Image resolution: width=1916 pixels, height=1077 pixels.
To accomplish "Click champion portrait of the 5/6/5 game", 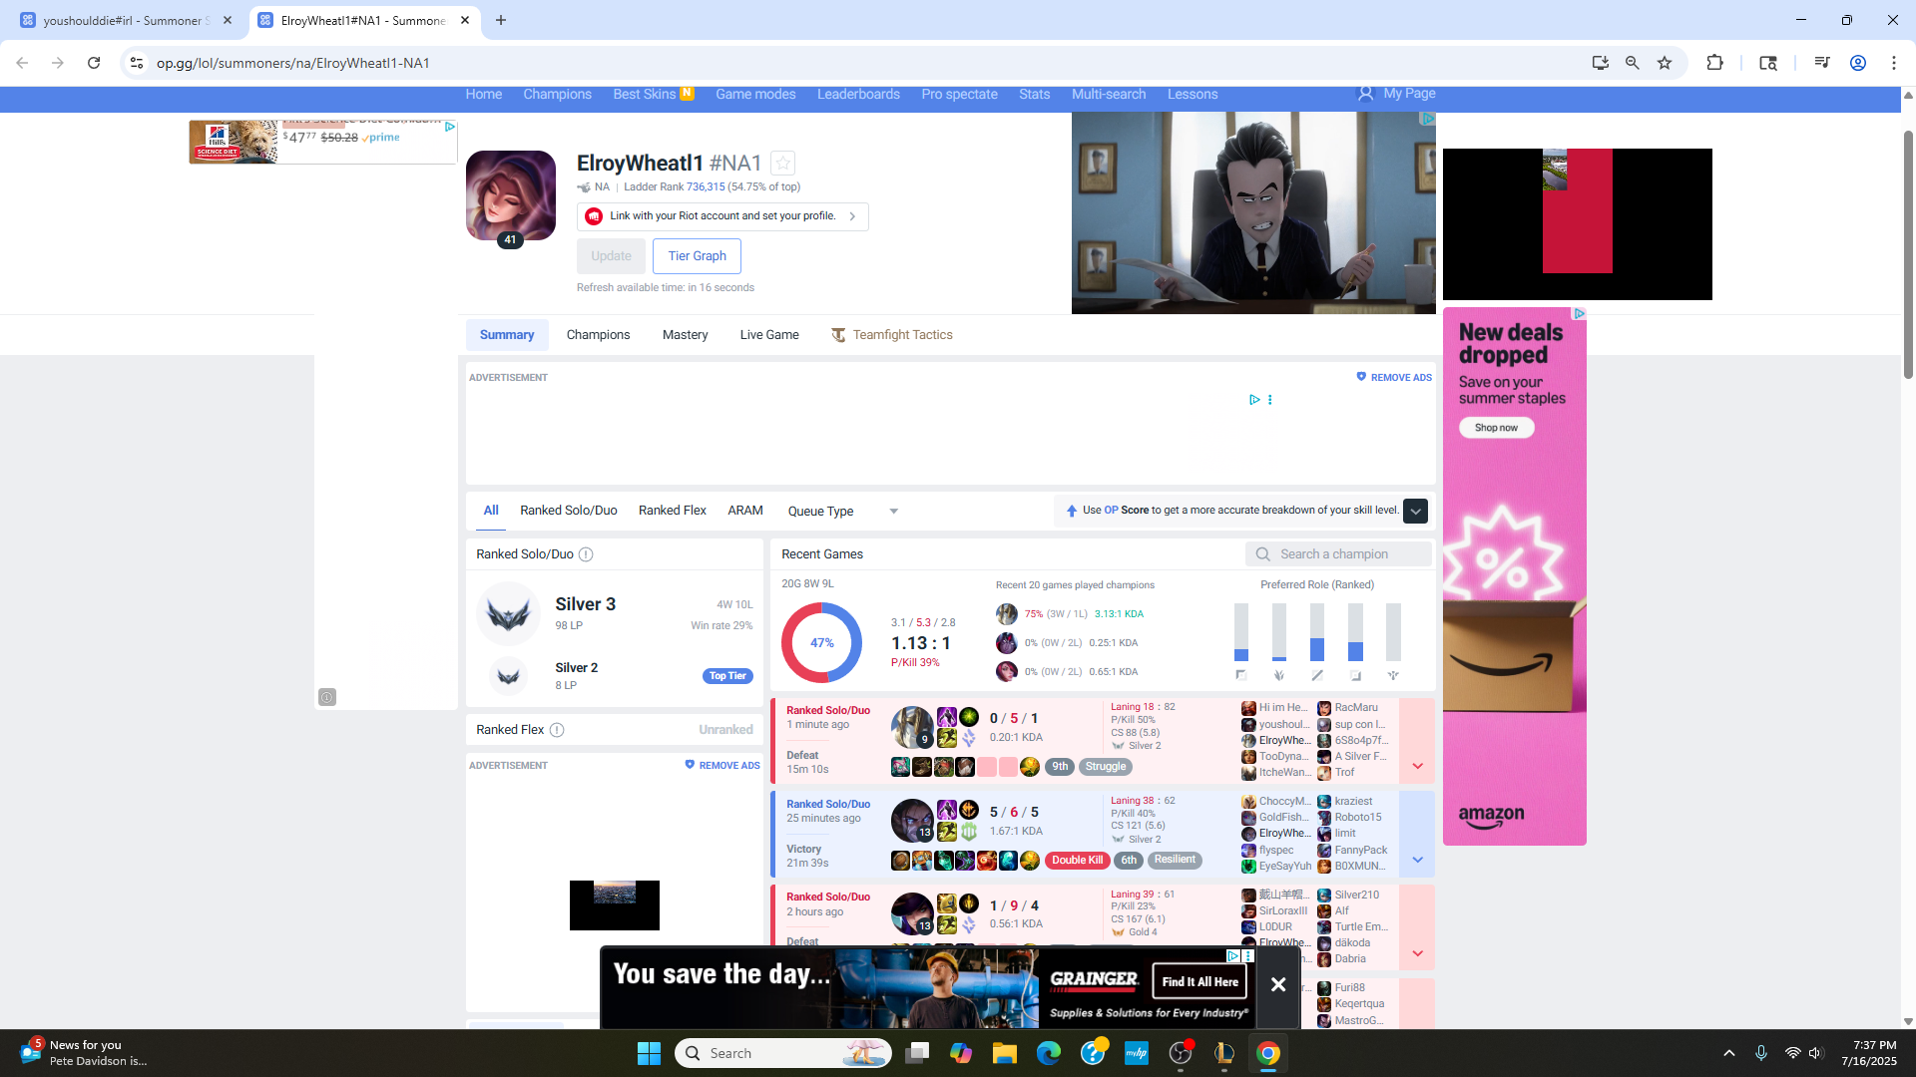I will click(912, 821).
